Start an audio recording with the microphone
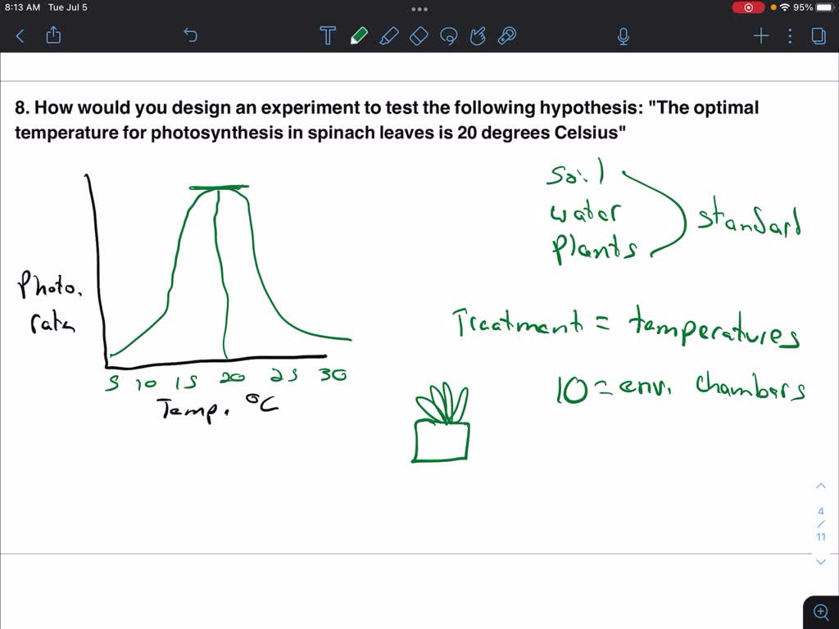The height and width of the screenshot is (629, 839). click(623, 35)
